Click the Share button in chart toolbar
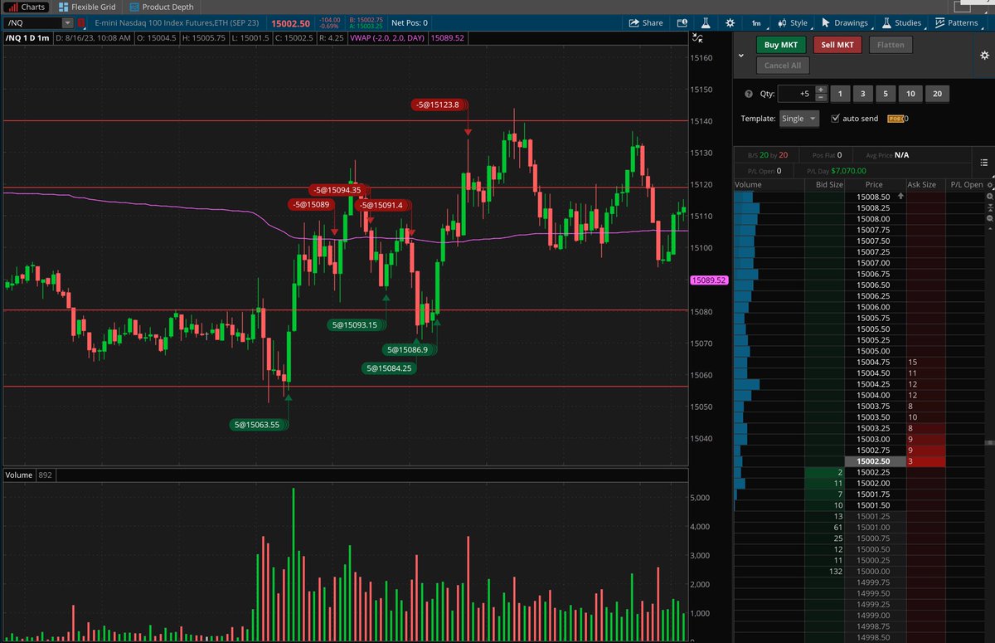Screen dimensions: 995x643 point(646,23)
